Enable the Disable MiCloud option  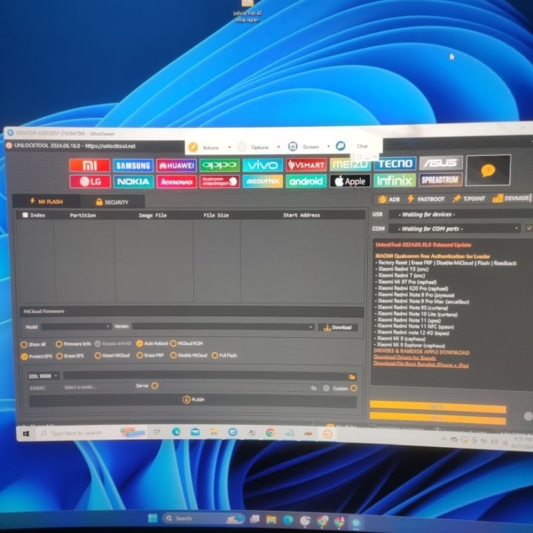click(173, 355)
